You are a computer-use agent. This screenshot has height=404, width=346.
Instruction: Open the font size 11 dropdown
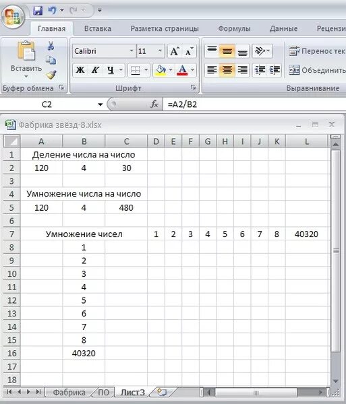160,50
